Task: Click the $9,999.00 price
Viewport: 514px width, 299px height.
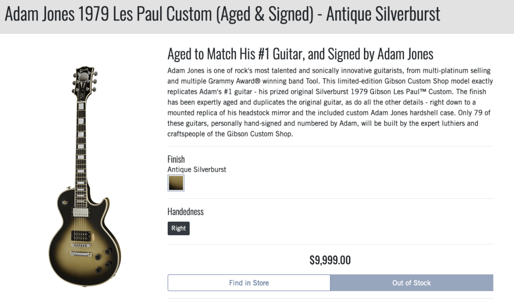Action: (330, 260)
